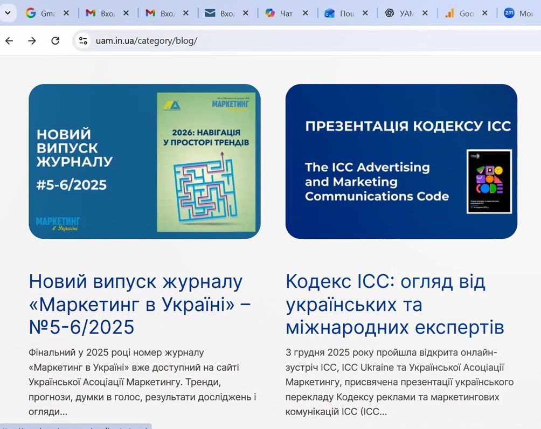Click the browser forward arrow
This screenshot has height=429, width=541.
[32, 40]
